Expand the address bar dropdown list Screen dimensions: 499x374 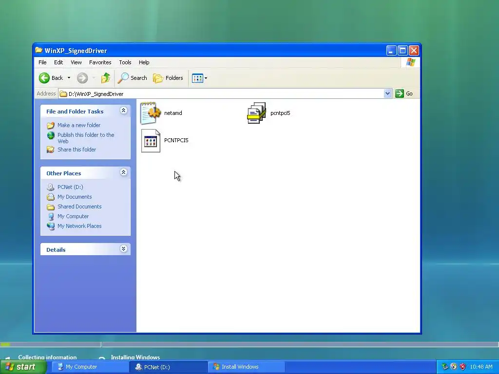[x=387, y=93]
